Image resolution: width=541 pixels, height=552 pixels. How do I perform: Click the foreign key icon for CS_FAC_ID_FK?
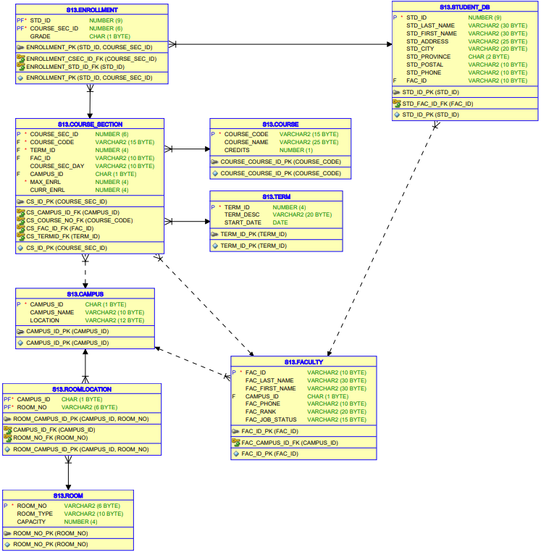click(x=21, y=227)
